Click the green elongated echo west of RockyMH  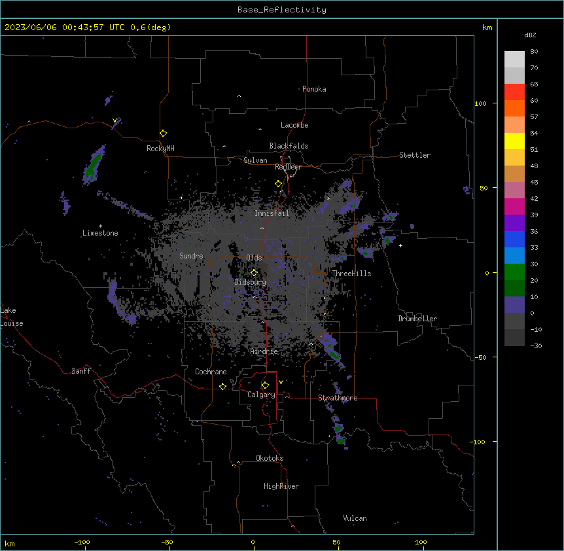pyautogui.click(x=94, y=166)
